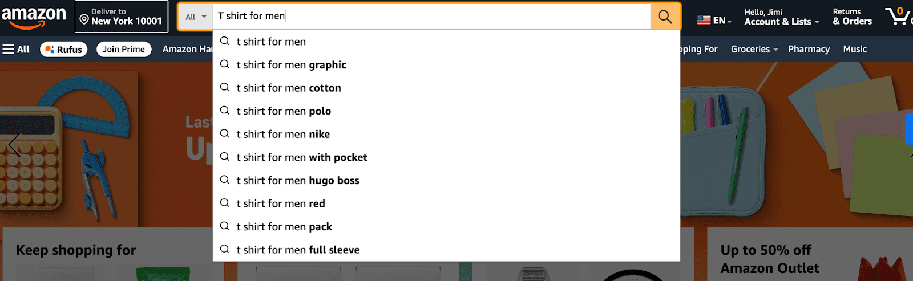The height and width of the screenshot is (281, 913).
Task: Select suggestion 't shirt for men with pocket'
Action: point(446,157)
